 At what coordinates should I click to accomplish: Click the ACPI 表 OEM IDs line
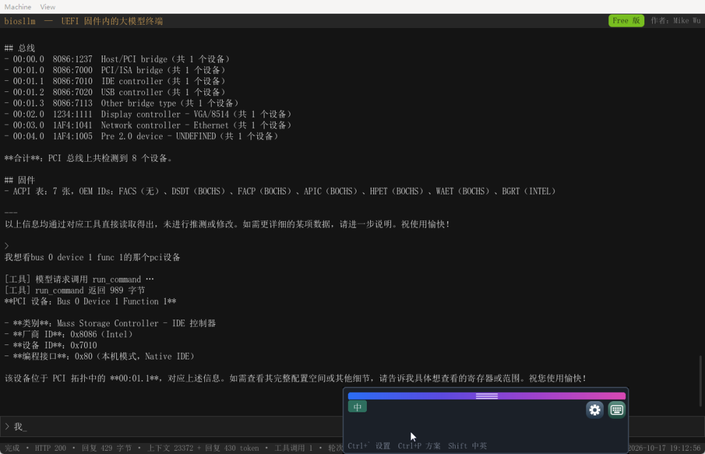coord(281,192)
